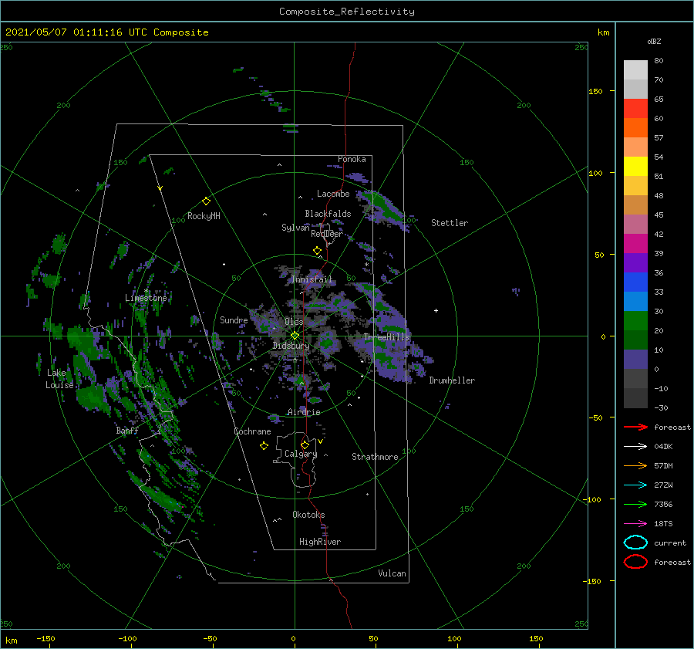Click the 04DK legend label
The width and height of the screenshot is (694, 649).
pos(663,447)
